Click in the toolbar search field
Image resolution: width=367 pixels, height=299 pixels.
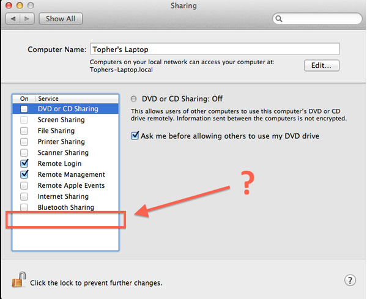coord(318,18)
